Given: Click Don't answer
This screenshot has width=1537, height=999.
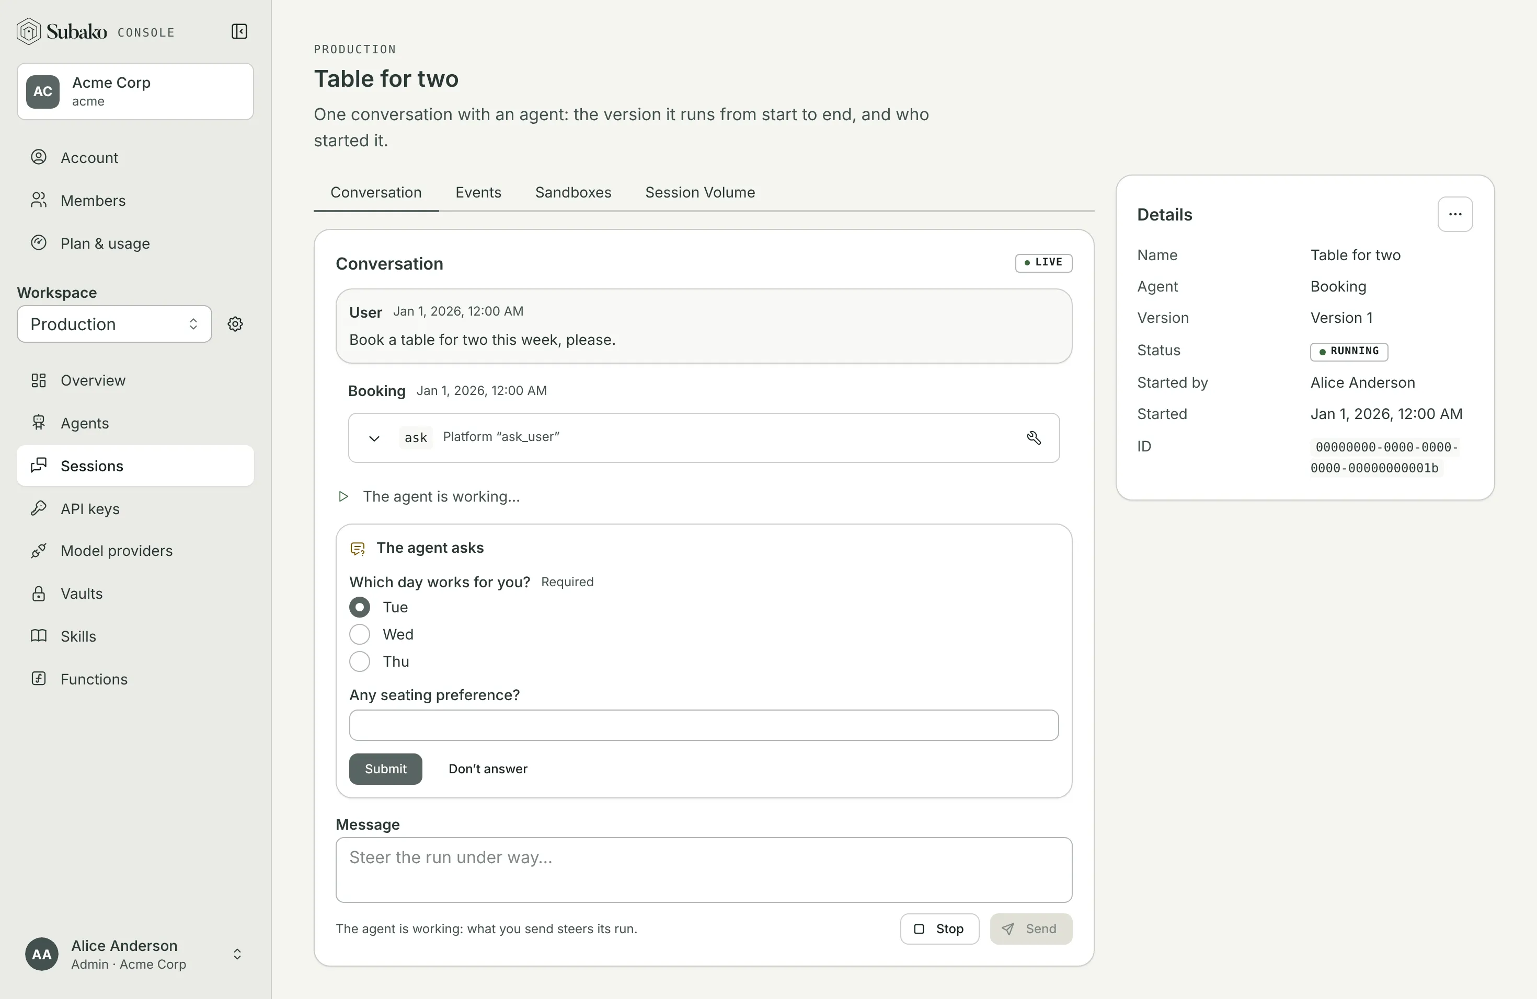Looking at the screenshot, I should (x=488, y=769).
